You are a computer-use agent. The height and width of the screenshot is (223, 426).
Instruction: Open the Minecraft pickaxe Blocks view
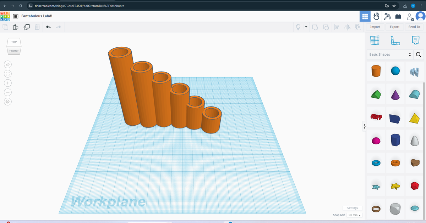click(387, 16)
